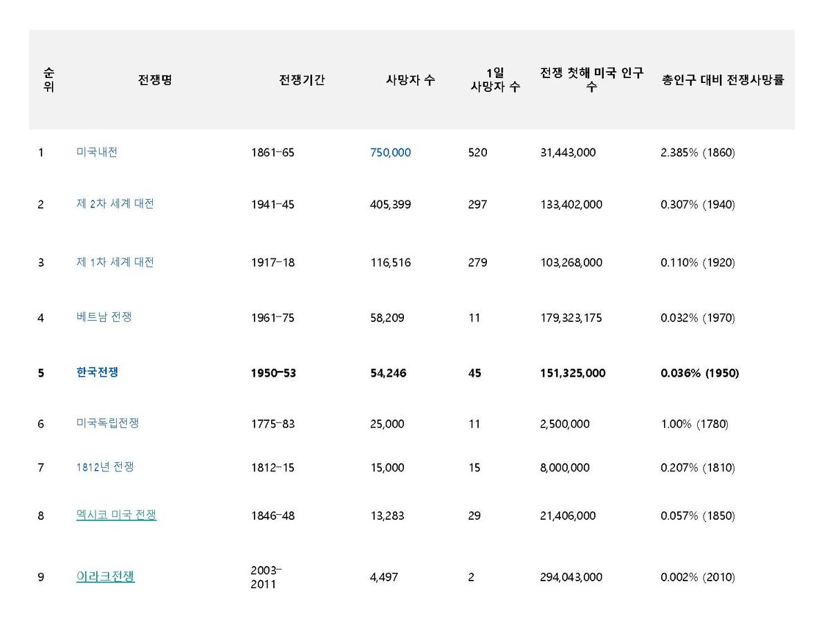Click the blue 750,000 death count link

pos(390,153)
